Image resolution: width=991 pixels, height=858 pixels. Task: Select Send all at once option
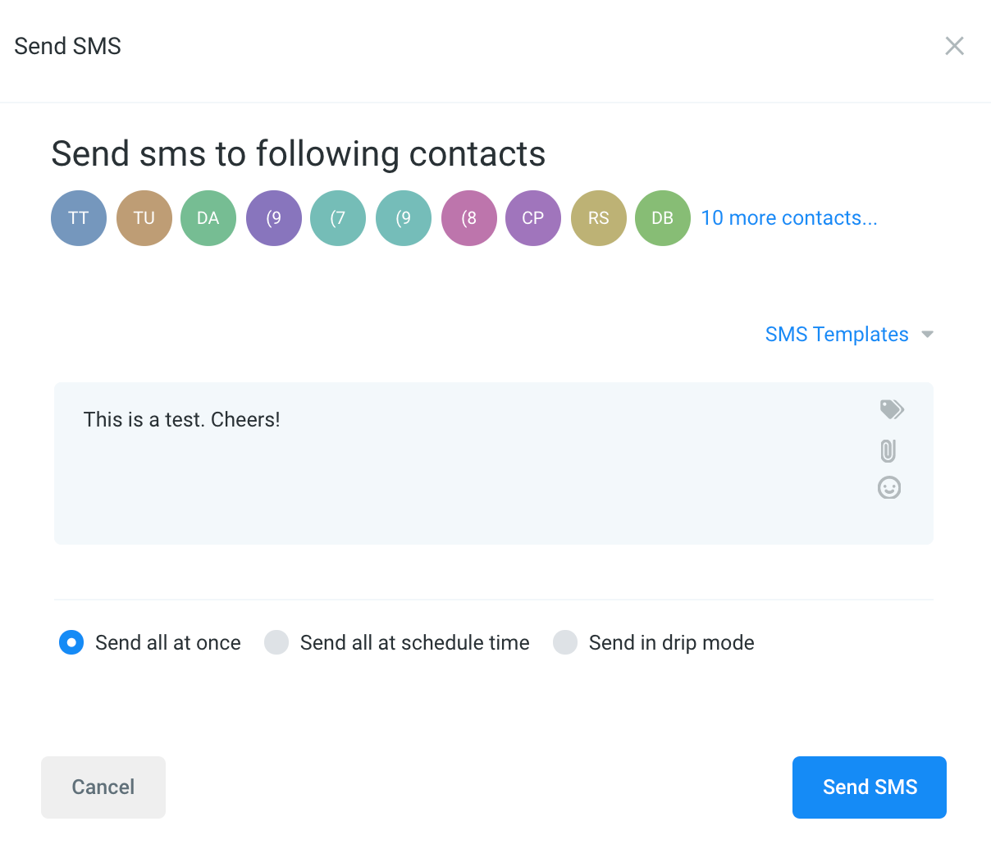pyautogui.click(x=71, y=642)
